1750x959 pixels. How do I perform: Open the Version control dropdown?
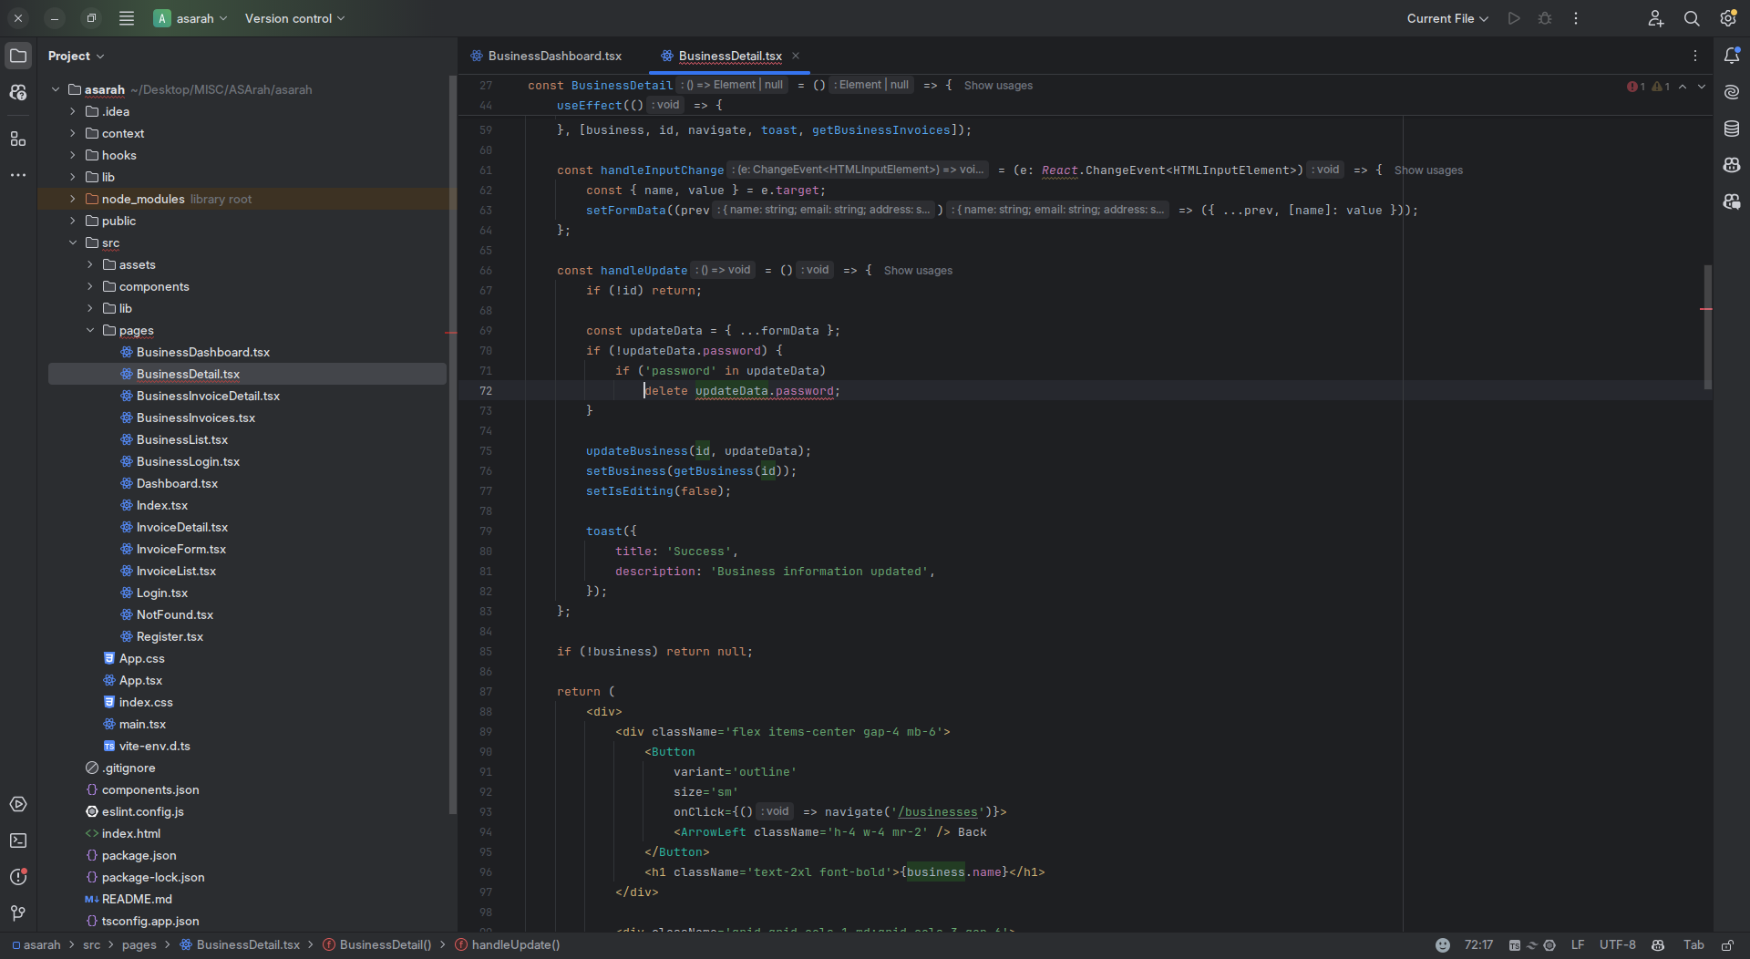point(293,18)
